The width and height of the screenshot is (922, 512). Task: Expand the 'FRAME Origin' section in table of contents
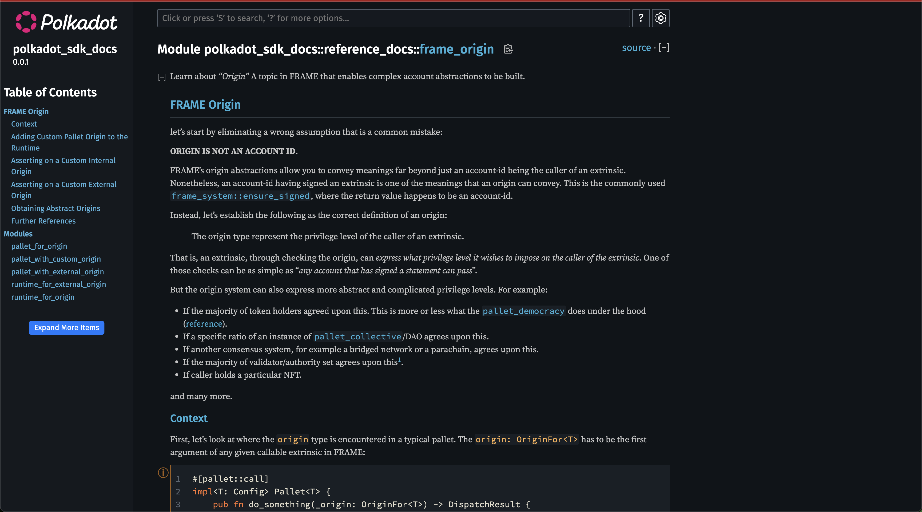(26, 111)
